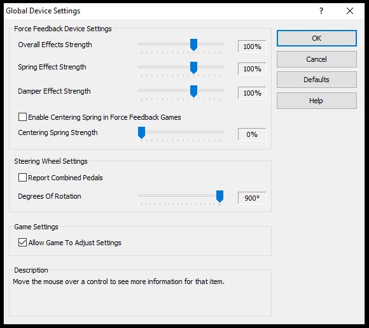Click the Centering Spring Strength 0% field
Image resolution: width=369 pixels, height=328 pixels.
tap(252, 134)
